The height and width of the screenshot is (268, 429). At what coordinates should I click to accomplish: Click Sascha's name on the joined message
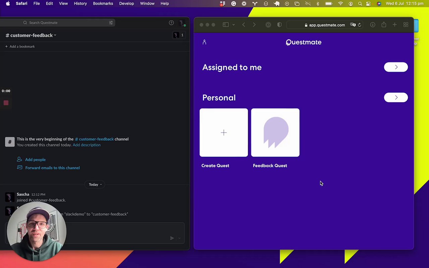coord(23,194)
